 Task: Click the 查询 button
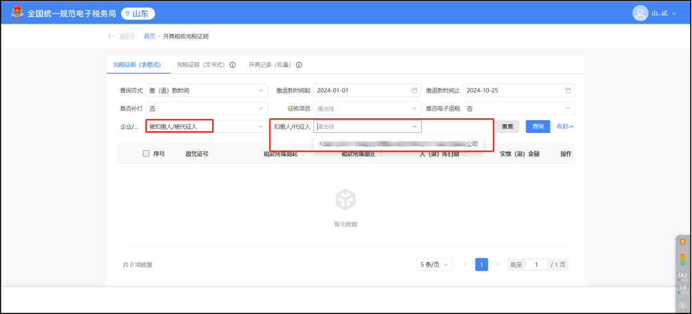pos(538,127)
